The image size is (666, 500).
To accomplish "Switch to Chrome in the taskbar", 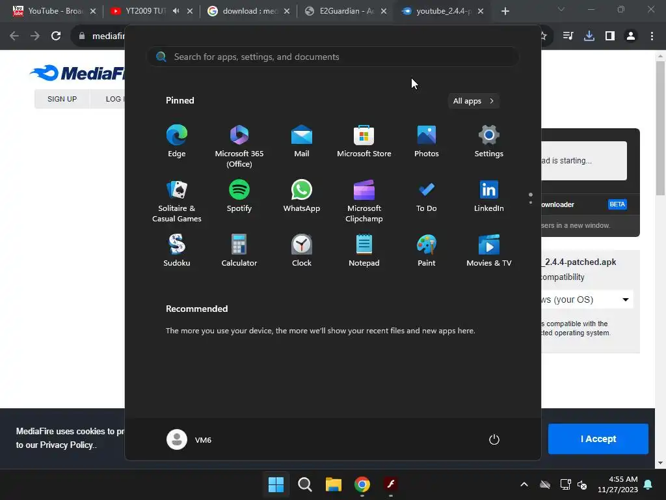I will pyautogui.click(x=362, y=484).
